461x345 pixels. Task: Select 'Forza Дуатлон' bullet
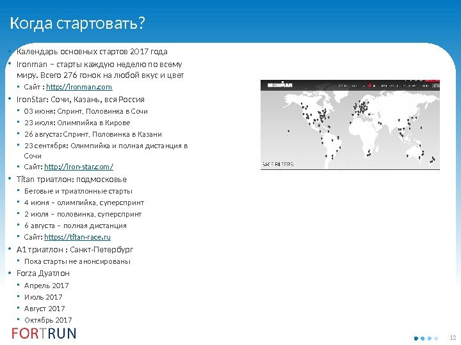43,273
